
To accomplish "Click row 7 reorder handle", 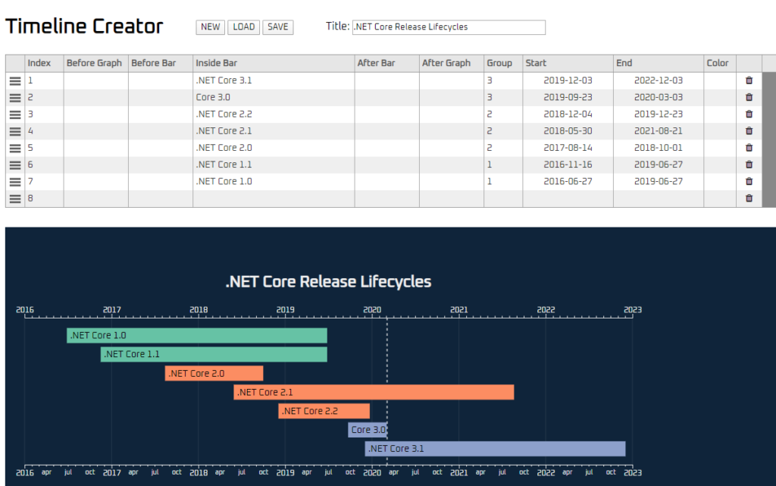I will click(15, 182).
